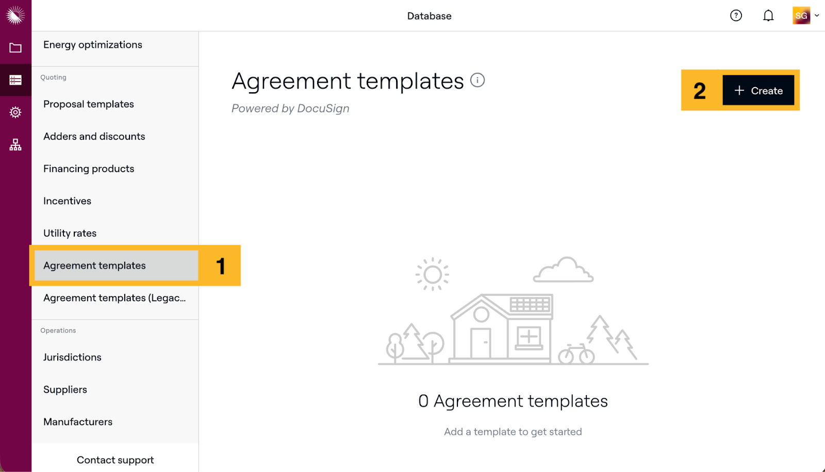Open the Projects folder icon
825x472 pixels.
click(x=15, y=48)
